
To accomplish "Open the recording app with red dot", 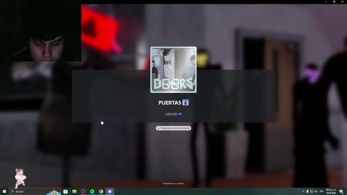I will pos(83,191).
